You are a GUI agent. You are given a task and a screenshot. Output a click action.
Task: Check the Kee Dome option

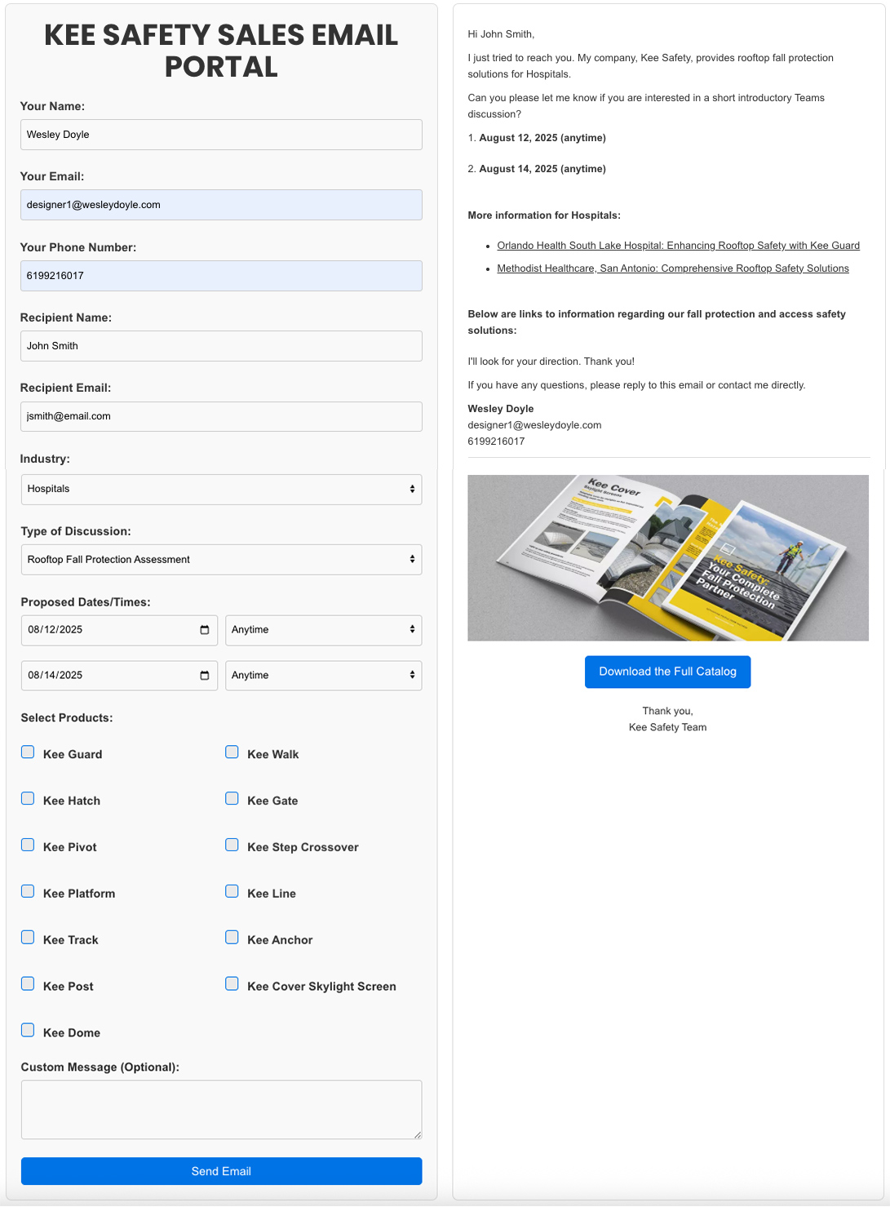(x=28, y=1031)
